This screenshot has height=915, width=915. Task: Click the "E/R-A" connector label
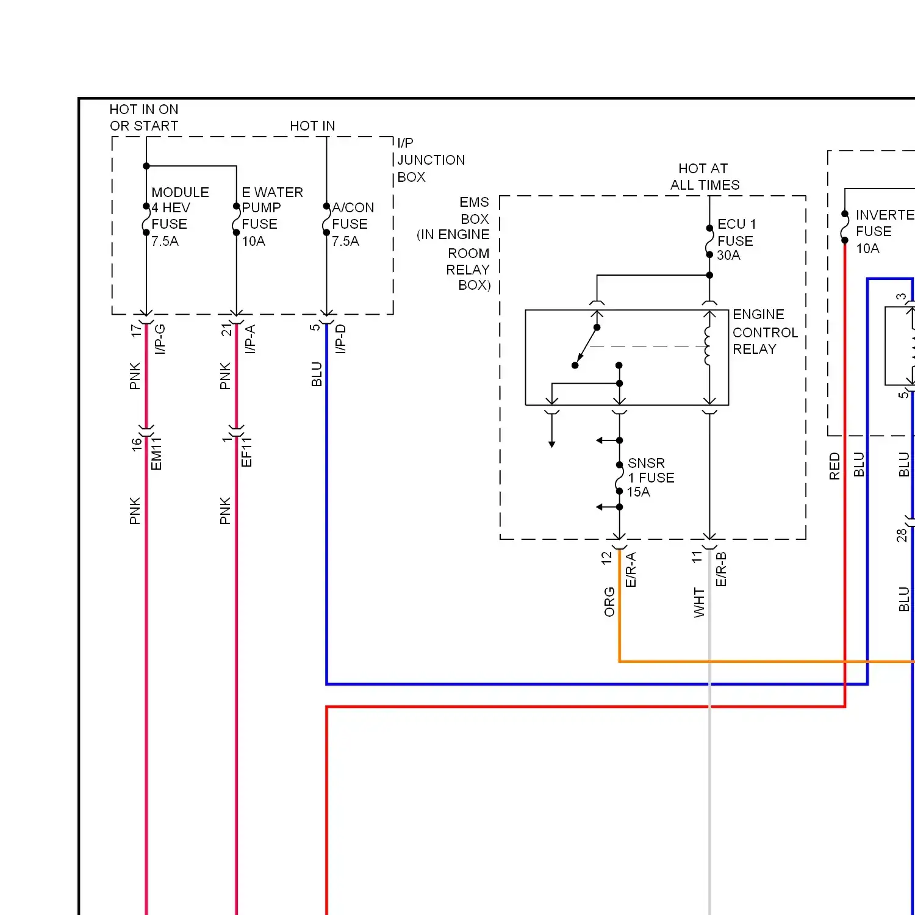pos(631,570)
